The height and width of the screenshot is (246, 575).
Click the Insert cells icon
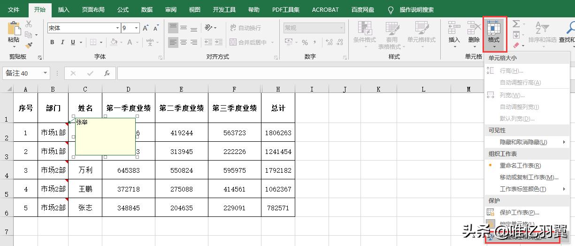(x=454, y=28)
